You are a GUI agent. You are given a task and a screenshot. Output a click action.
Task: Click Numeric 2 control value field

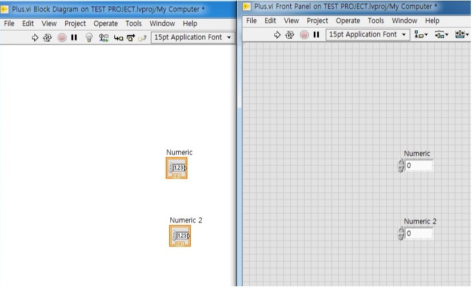click(419, 233)
